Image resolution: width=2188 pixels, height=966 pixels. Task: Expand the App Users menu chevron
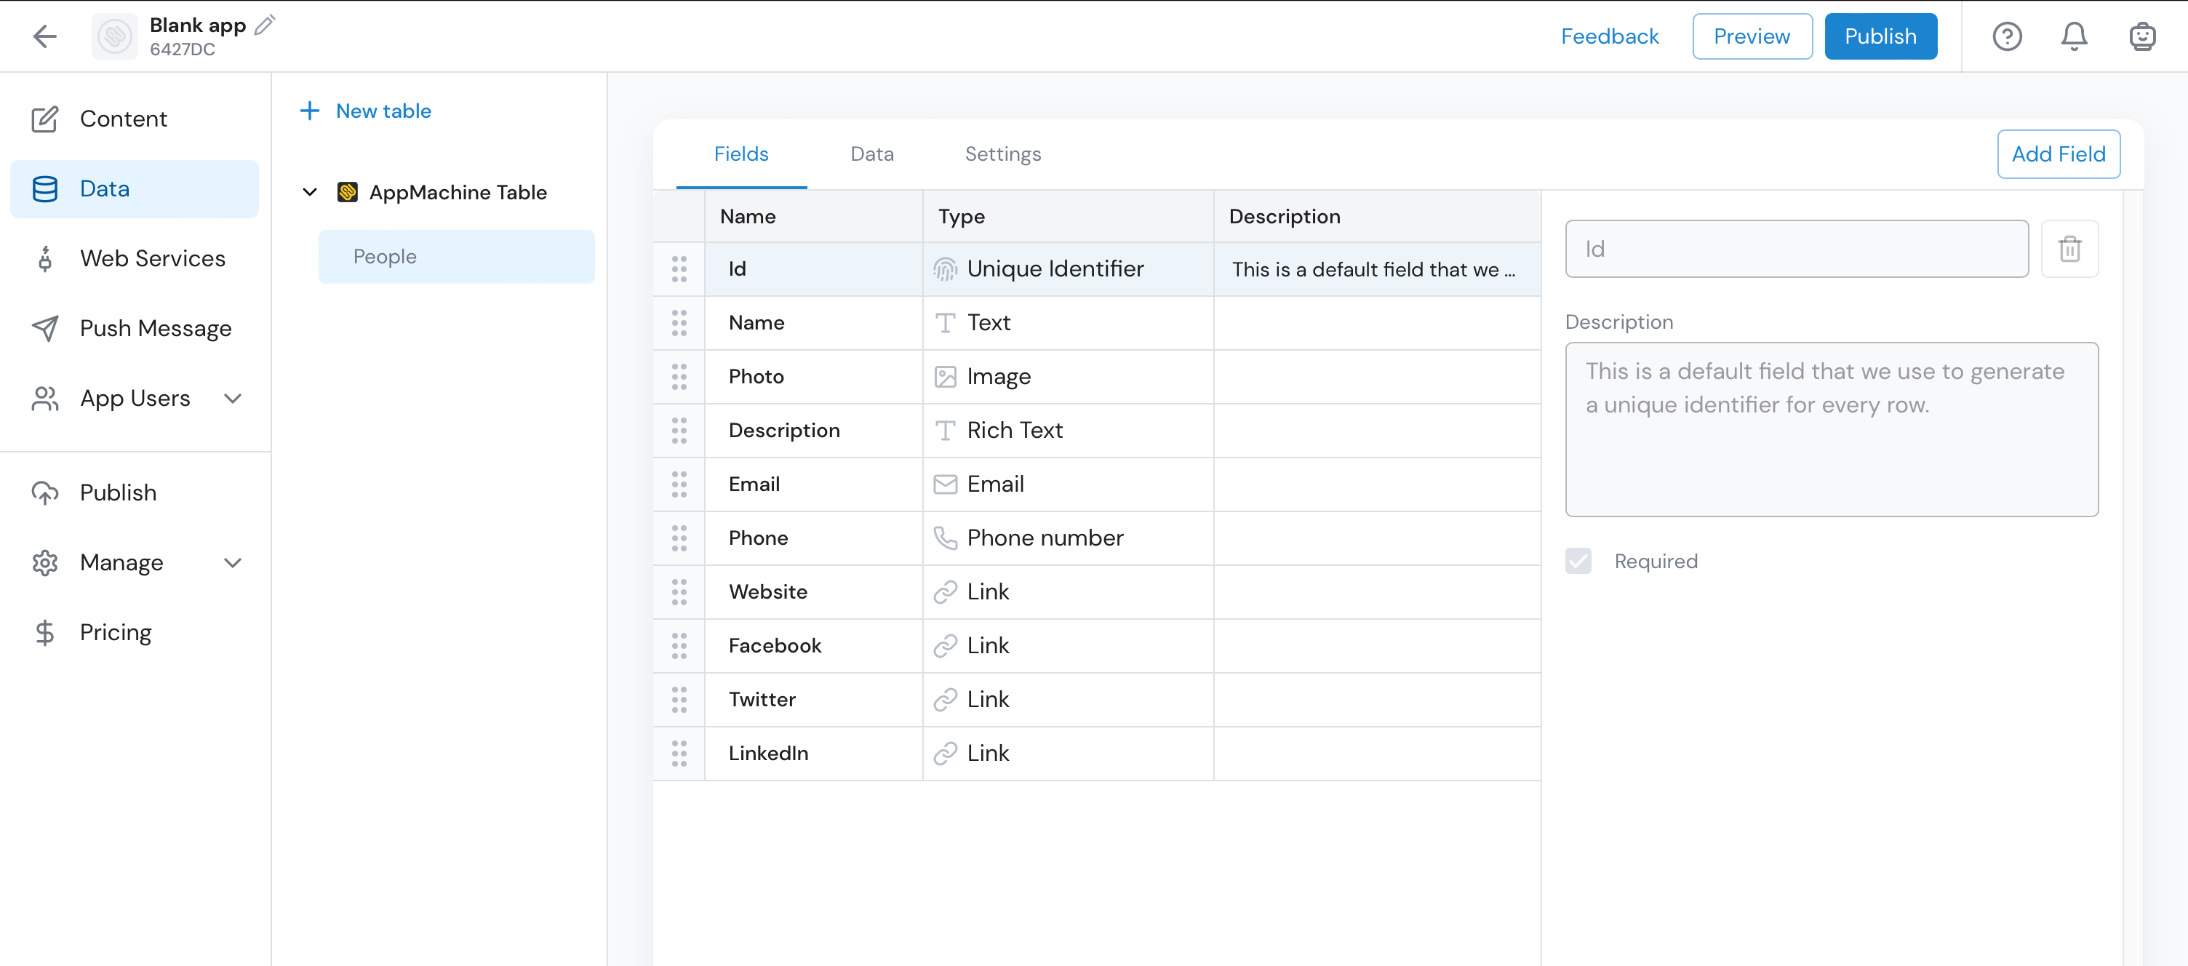click(x=233, y=399)
